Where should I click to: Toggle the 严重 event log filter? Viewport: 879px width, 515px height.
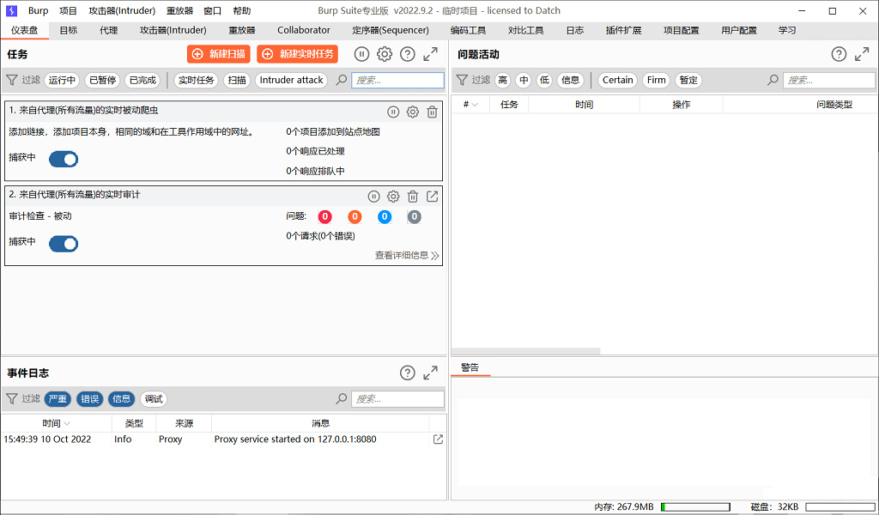[58, 399]
